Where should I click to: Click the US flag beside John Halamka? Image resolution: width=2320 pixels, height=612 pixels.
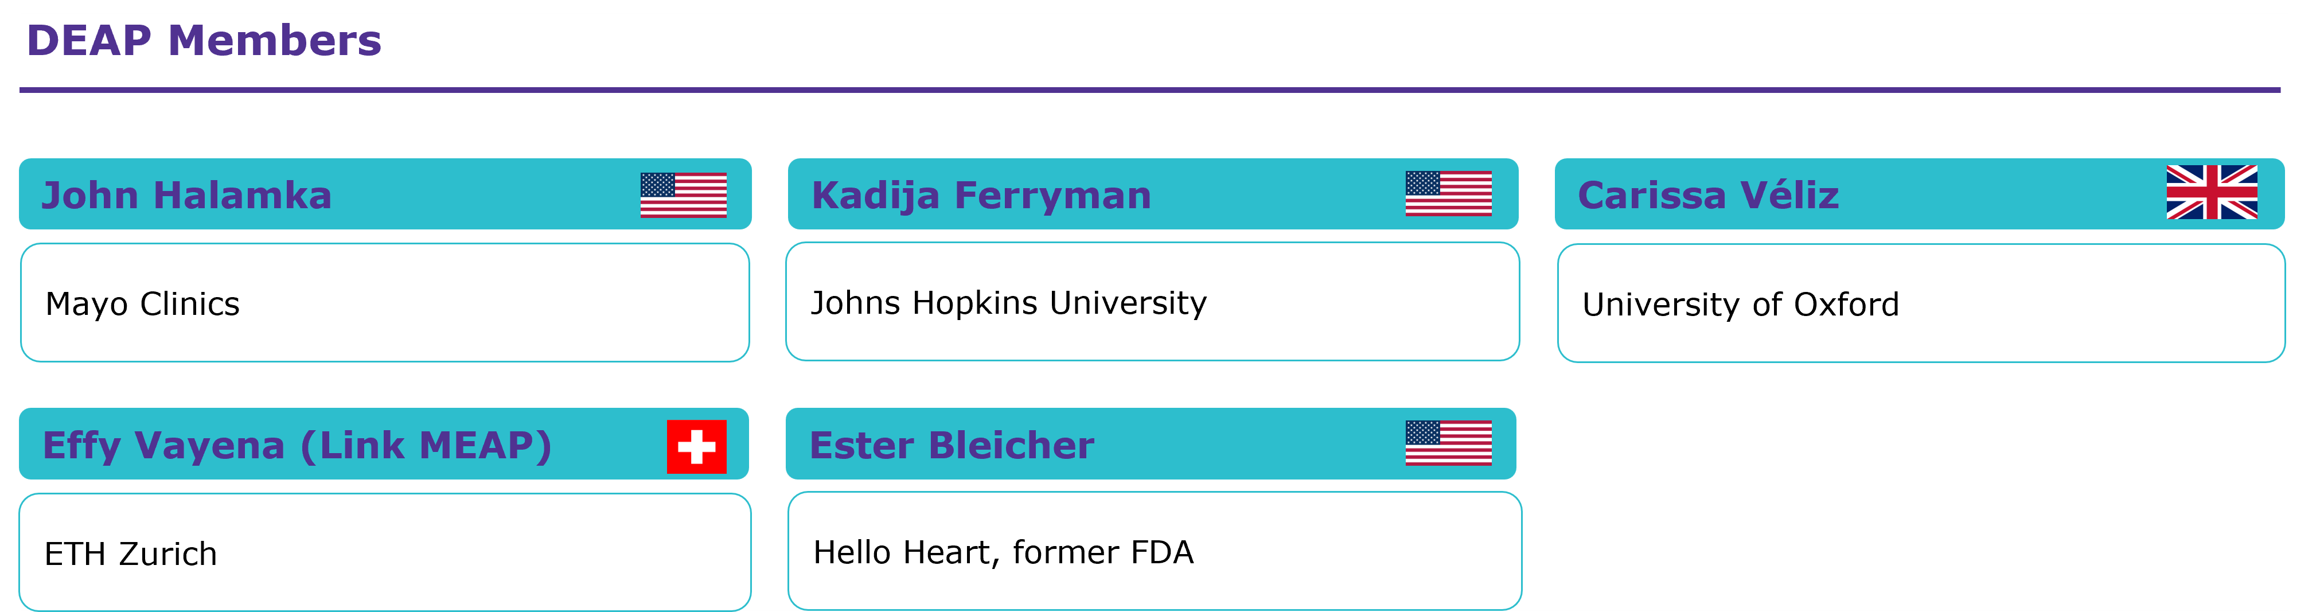tap(683, 195)
